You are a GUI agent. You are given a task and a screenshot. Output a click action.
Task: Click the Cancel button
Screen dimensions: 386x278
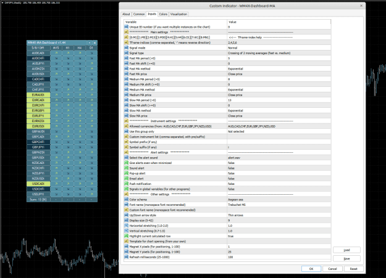tap(332, 269)
